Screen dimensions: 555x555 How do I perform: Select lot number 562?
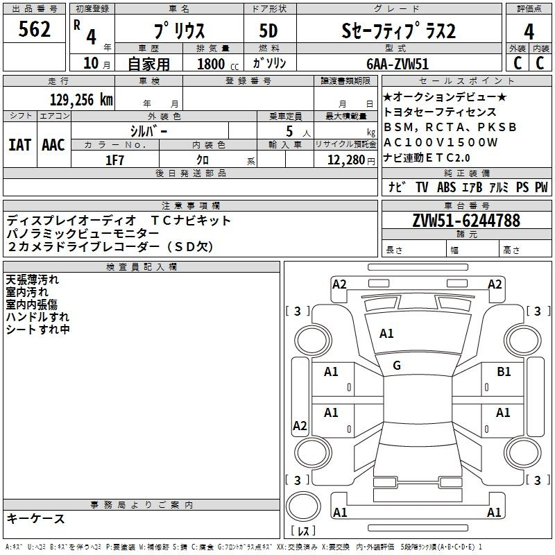tap(35, 31)
